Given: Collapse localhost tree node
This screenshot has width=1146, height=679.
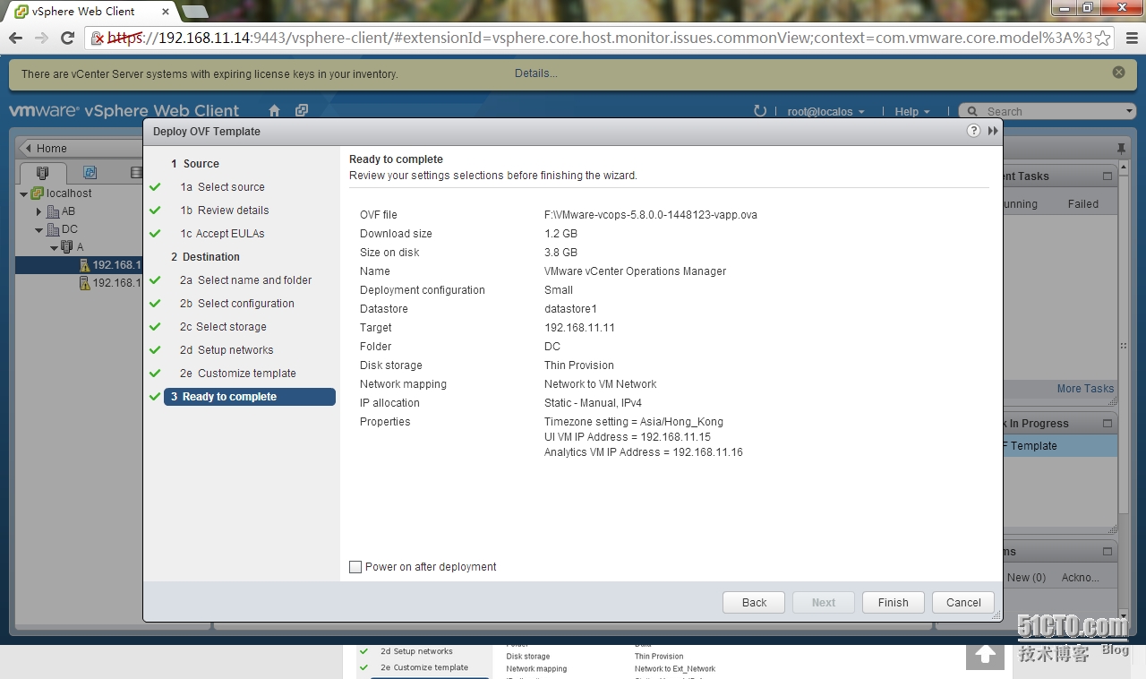Looking at the screenshot, I should point(24,193).
